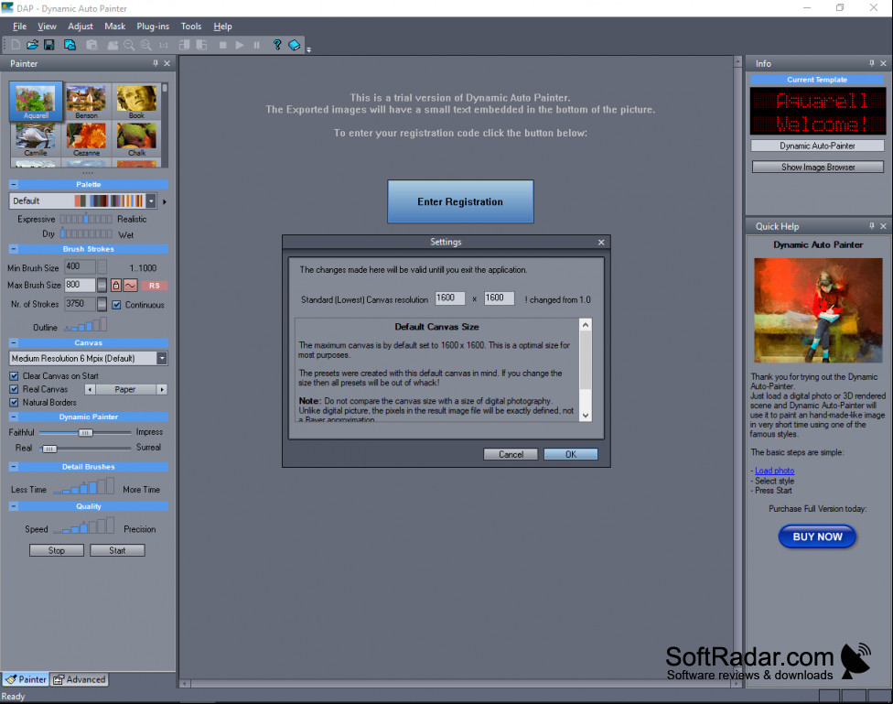Click the palette flyout arrow
This screenshot has height=704, width=893.
click(x=165, y=201)
